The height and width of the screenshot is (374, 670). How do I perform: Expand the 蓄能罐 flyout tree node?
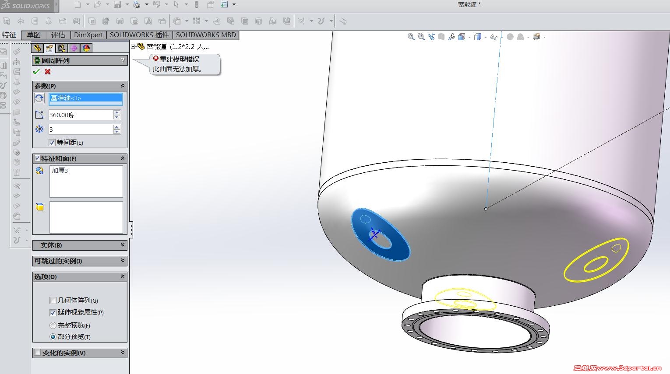click(x=133, y=46)
